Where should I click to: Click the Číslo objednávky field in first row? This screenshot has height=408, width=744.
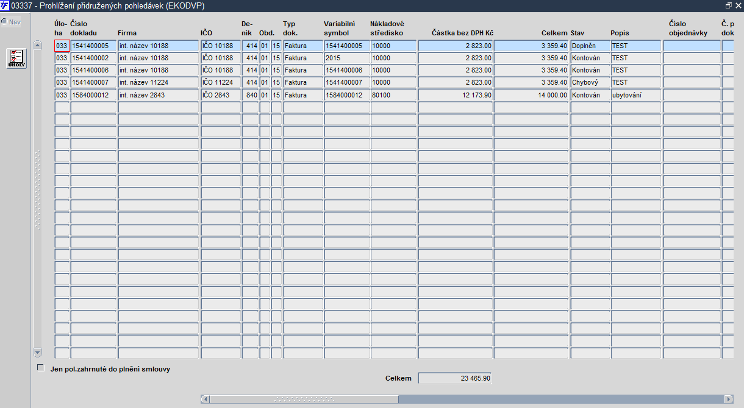coord(692,46)
